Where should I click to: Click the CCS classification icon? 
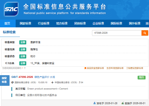pos(52,82)
